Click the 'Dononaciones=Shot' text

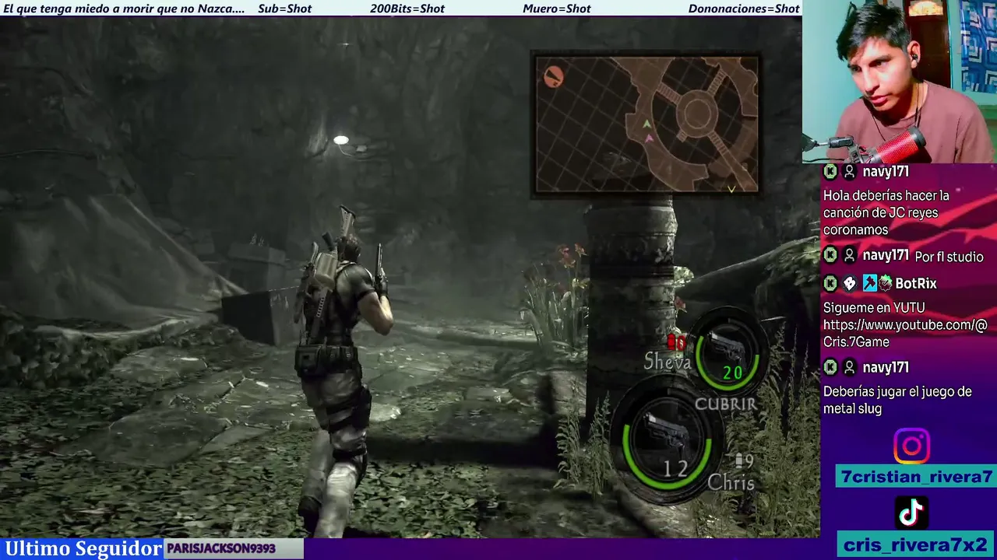[x=744, y=9]
